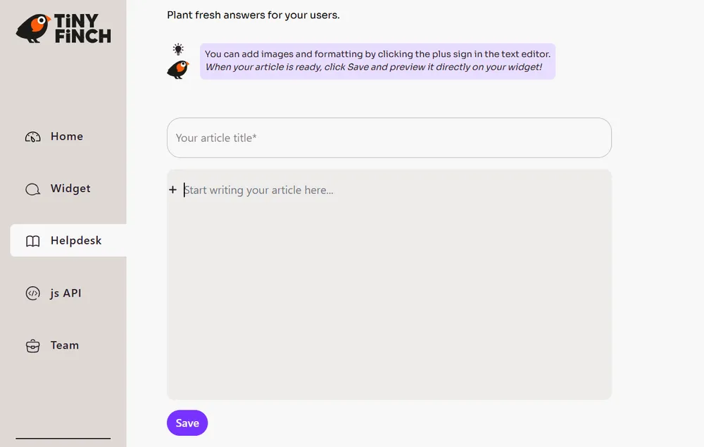Click the Widget speech bubble icon
This screenshot has height=447, width=704.
click(32, 189)
